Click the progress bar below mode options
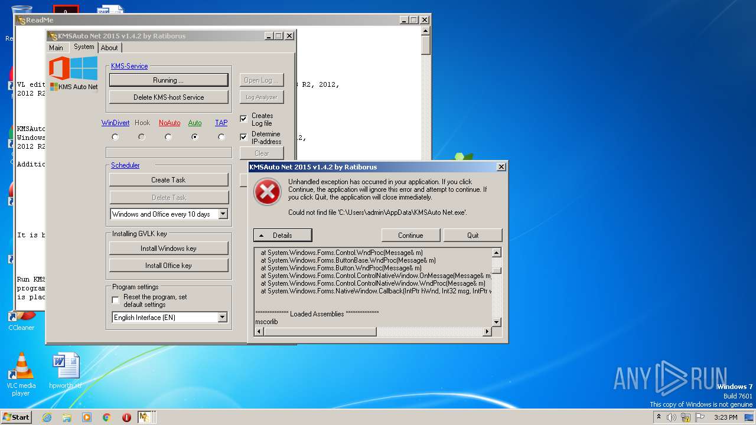Image resolution: width=756 pixels, height=425 pixels. click(x=168, y=152)
